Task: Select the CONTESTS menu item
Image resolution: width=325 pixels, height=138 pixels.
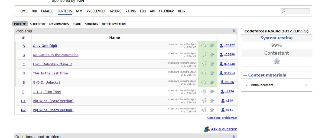Action: (x=65, y=11)
